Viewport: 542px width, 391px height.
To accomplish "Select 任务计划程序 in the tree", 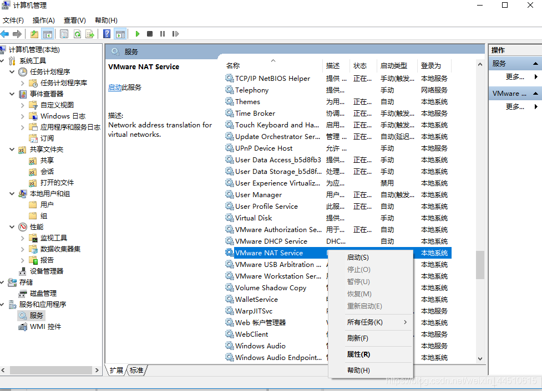I will coord(50,72).
